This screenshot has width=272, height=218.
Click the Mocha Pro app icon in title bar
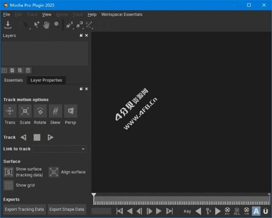[6, 5]
